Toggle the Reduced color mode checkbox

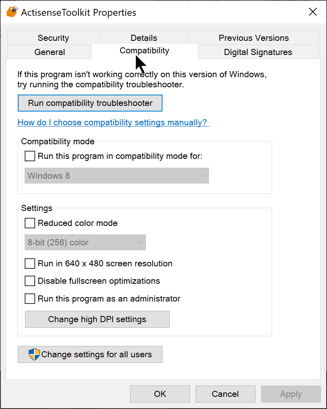30,223
